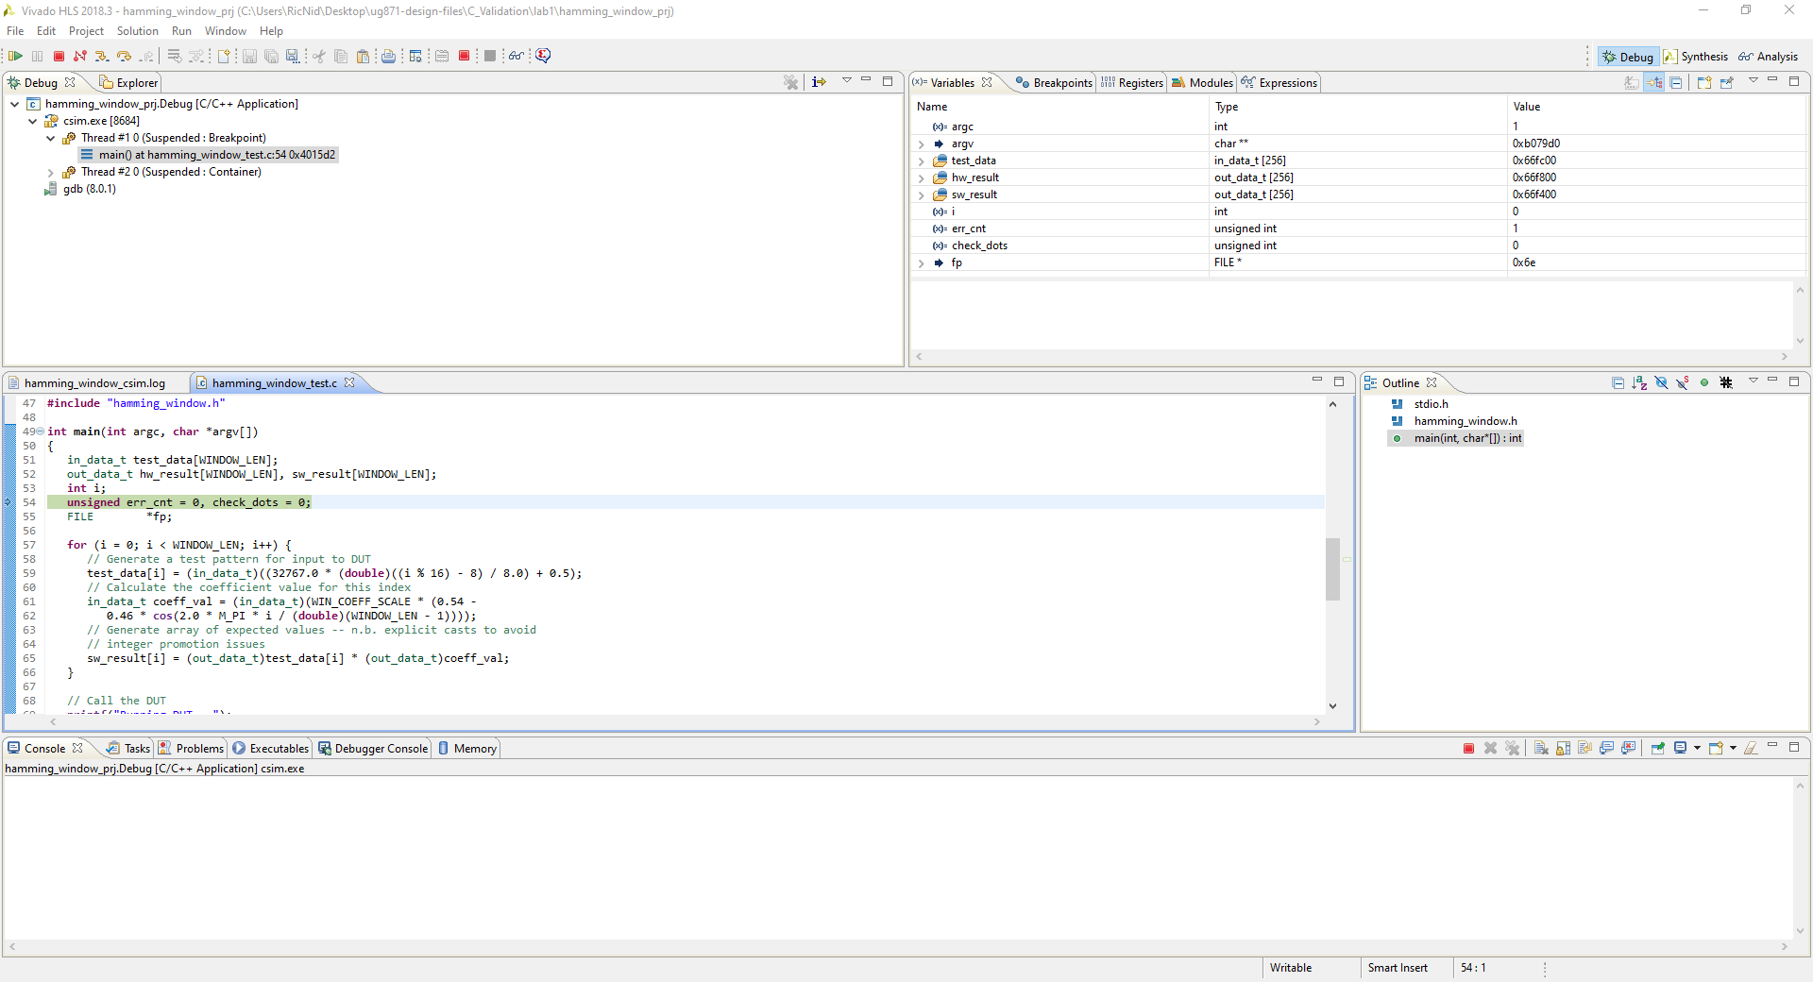Viewport: 1813px width, 982px height.
Task: Open the Display Selected Console dropdown arrow
Action: pos(1698,749)
